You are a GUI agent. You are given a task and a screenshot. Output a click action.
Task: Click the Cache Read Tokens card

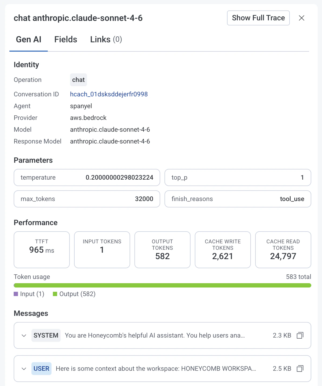(283, 250)
